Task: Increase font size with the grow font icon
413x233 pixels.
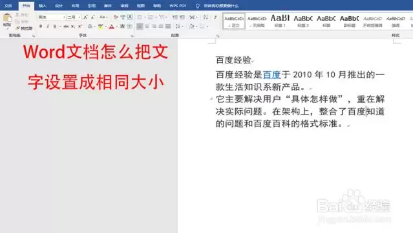Action: (85, 17)
